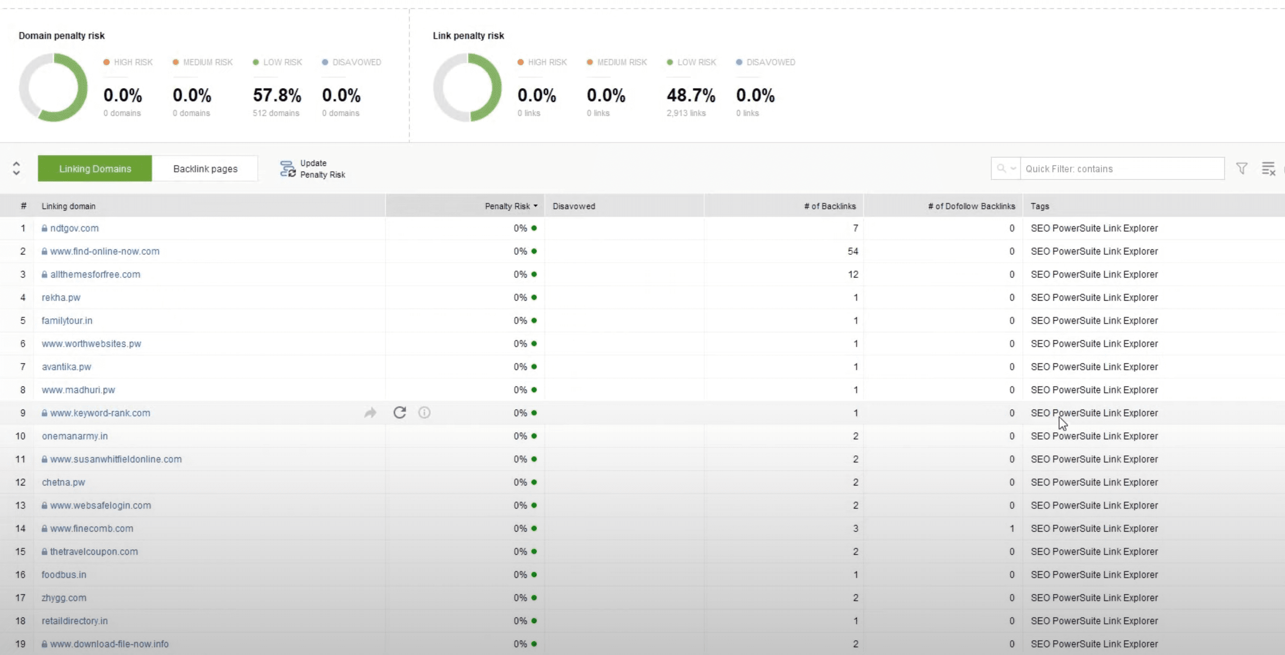Click the sort arrows icon top left

point(16,168)
